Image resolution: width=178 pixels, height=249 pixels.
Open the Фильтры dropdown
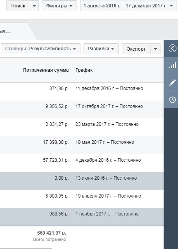pos(59,6)
